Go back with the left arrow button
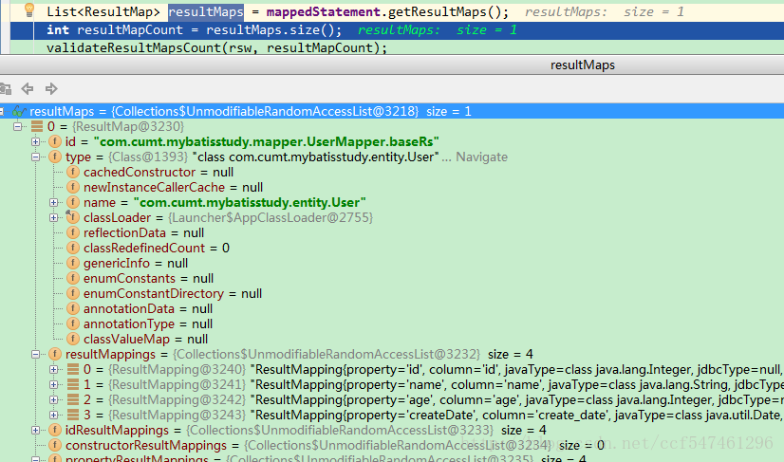 (28, 89)
